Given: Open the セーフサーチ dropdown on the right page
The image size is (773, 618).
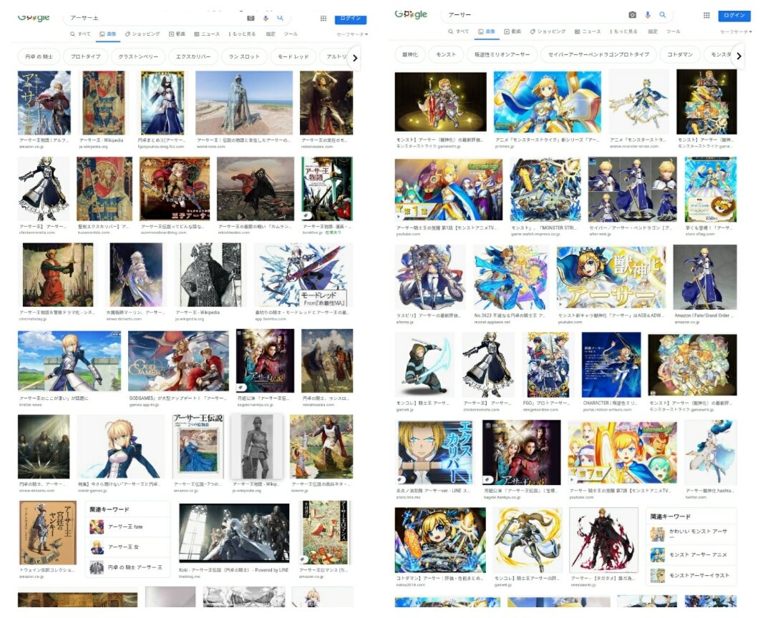Looking at the screenshot, I should [x=735, y=32].
